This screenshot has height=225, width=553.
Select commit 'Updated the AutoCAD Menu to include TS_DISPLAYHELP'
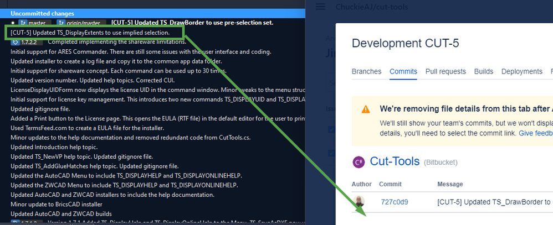[x=126, y=175]
